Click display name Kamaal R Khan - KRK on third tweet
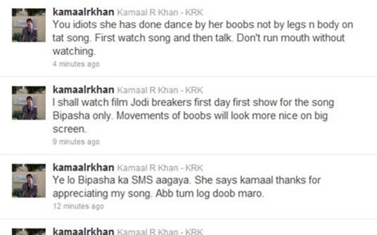377x235 pixels. coord(160,168)
